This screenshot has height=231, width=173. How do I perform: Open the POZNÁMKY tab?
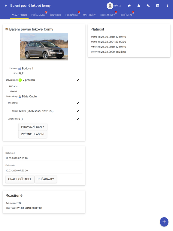72,15
